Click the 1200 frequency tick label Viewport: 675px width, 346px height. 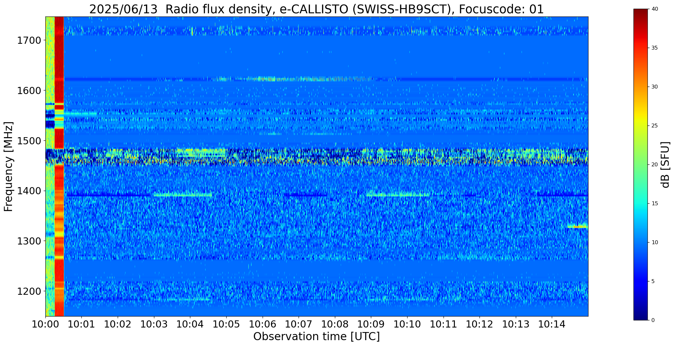(x=29, y=291)
